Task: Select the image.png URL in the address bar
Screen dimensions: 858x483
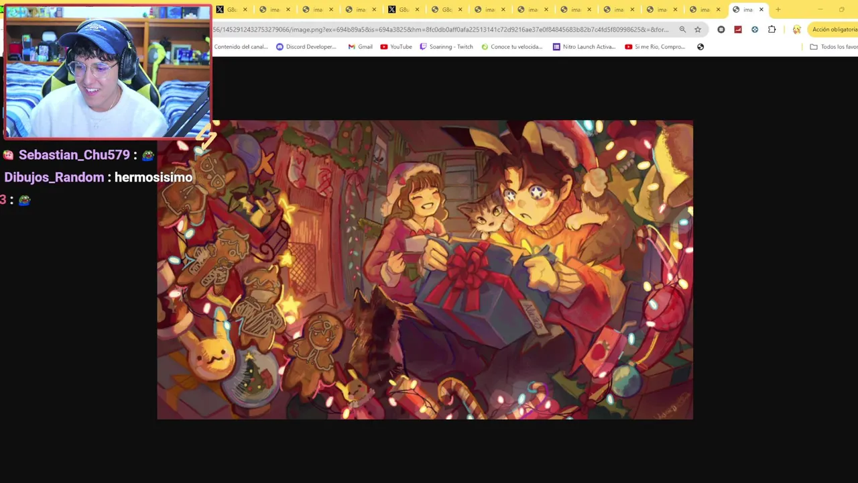Action: pyautogui.click(x=441, y=30)
